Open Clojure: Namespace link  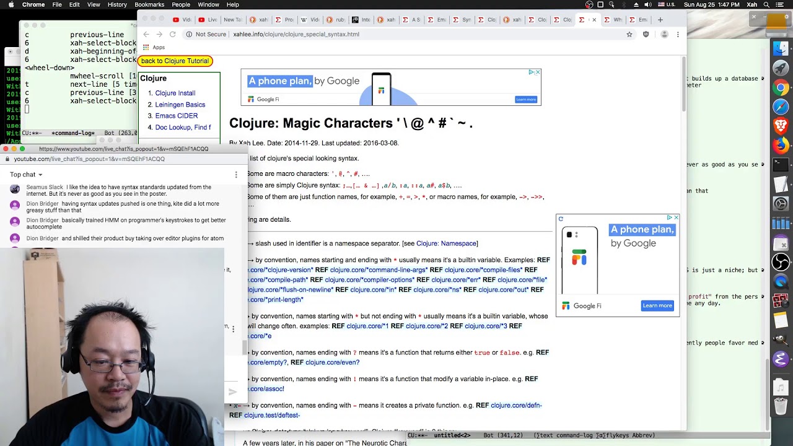[446, 243]
